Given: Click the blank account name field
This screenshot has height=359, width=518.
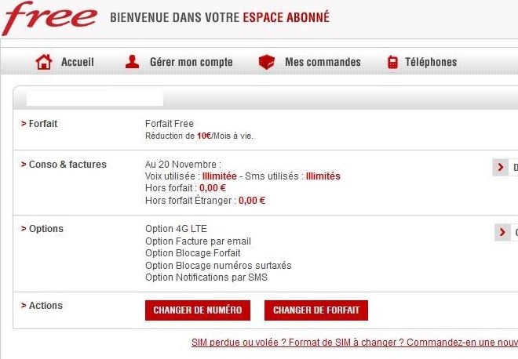Looking at the screenshot, I should (x=94, y=99).
